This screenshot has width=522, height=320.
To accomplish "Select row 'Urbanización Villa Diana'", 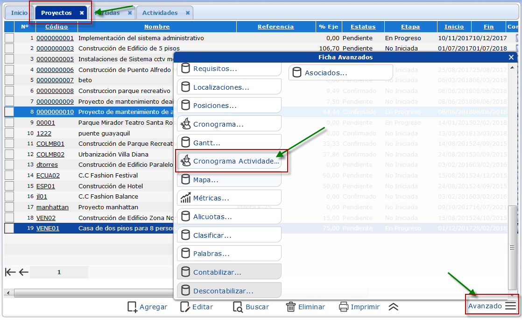I will [x=113, y=154].
